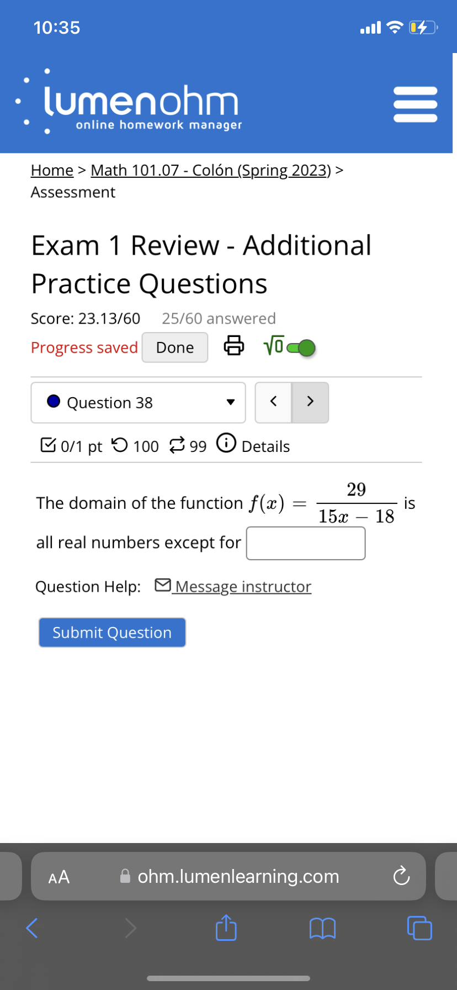Click the filled blue question status dot

click(53, 401)
